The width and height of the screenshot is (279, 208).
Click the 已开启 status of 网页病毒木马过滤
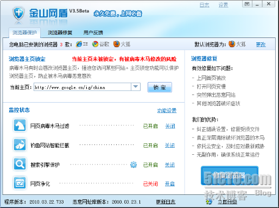[150, 126]
